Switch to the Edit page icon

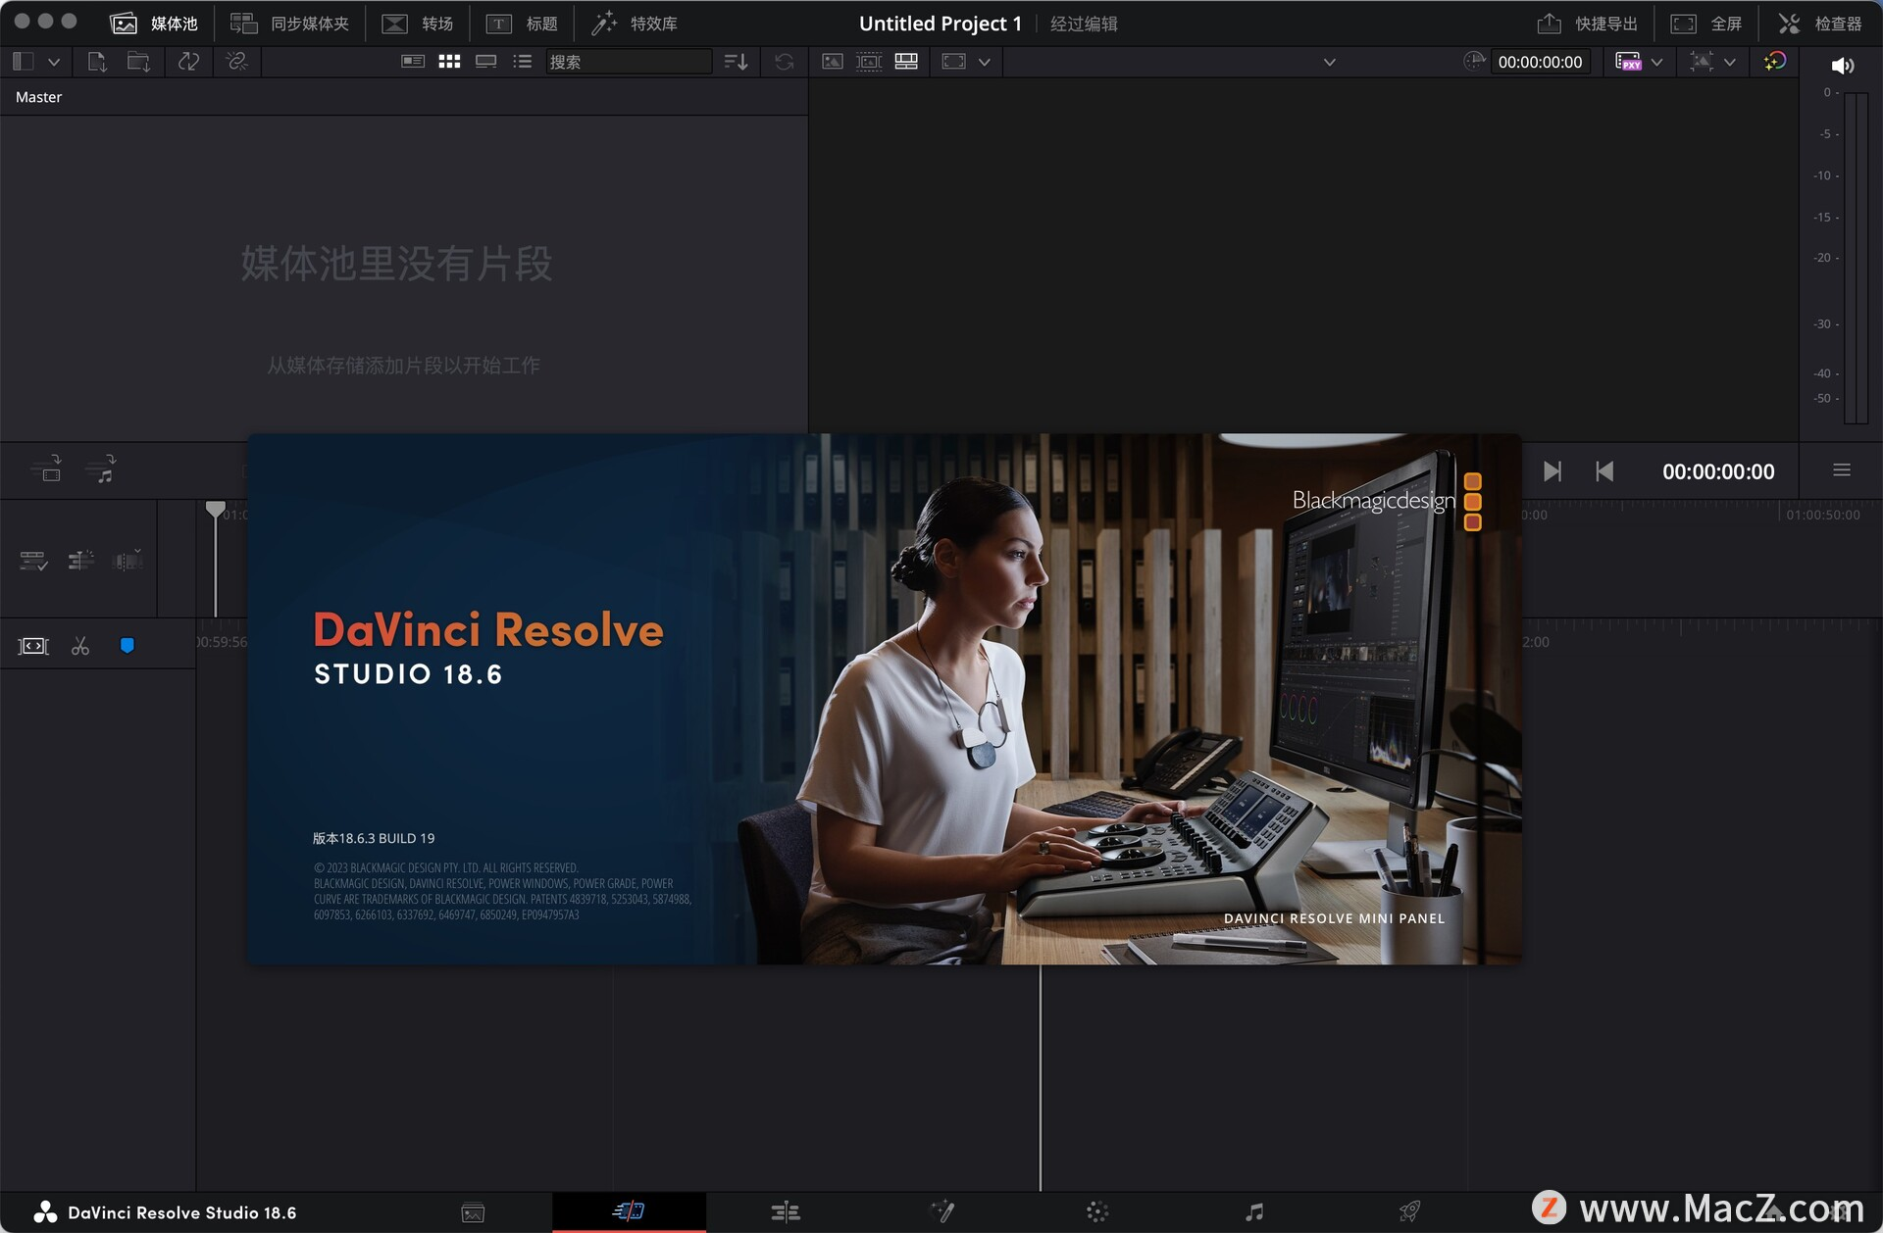(x=786, y=1212)
